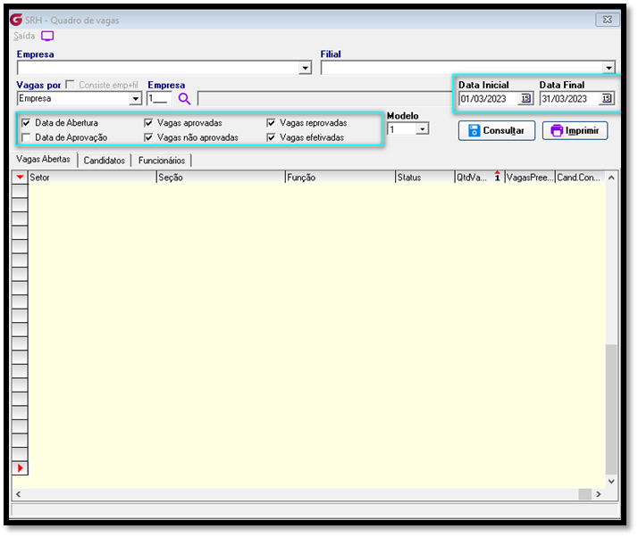This screenshot has width=638, height=537.
Task: Click the Empresa code input field
Action: (x=159, y=99)
